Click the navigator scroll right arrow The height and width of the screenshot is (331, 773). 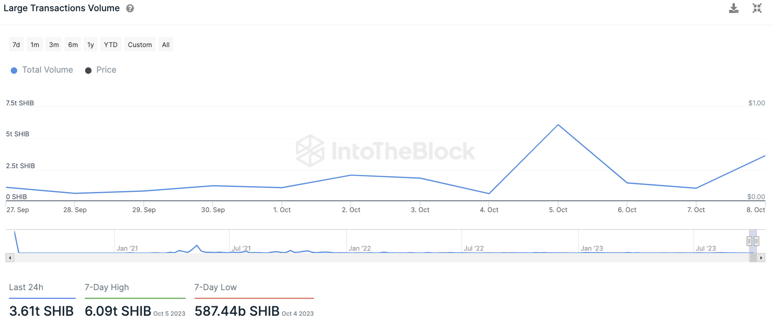(x=761, y=258)
